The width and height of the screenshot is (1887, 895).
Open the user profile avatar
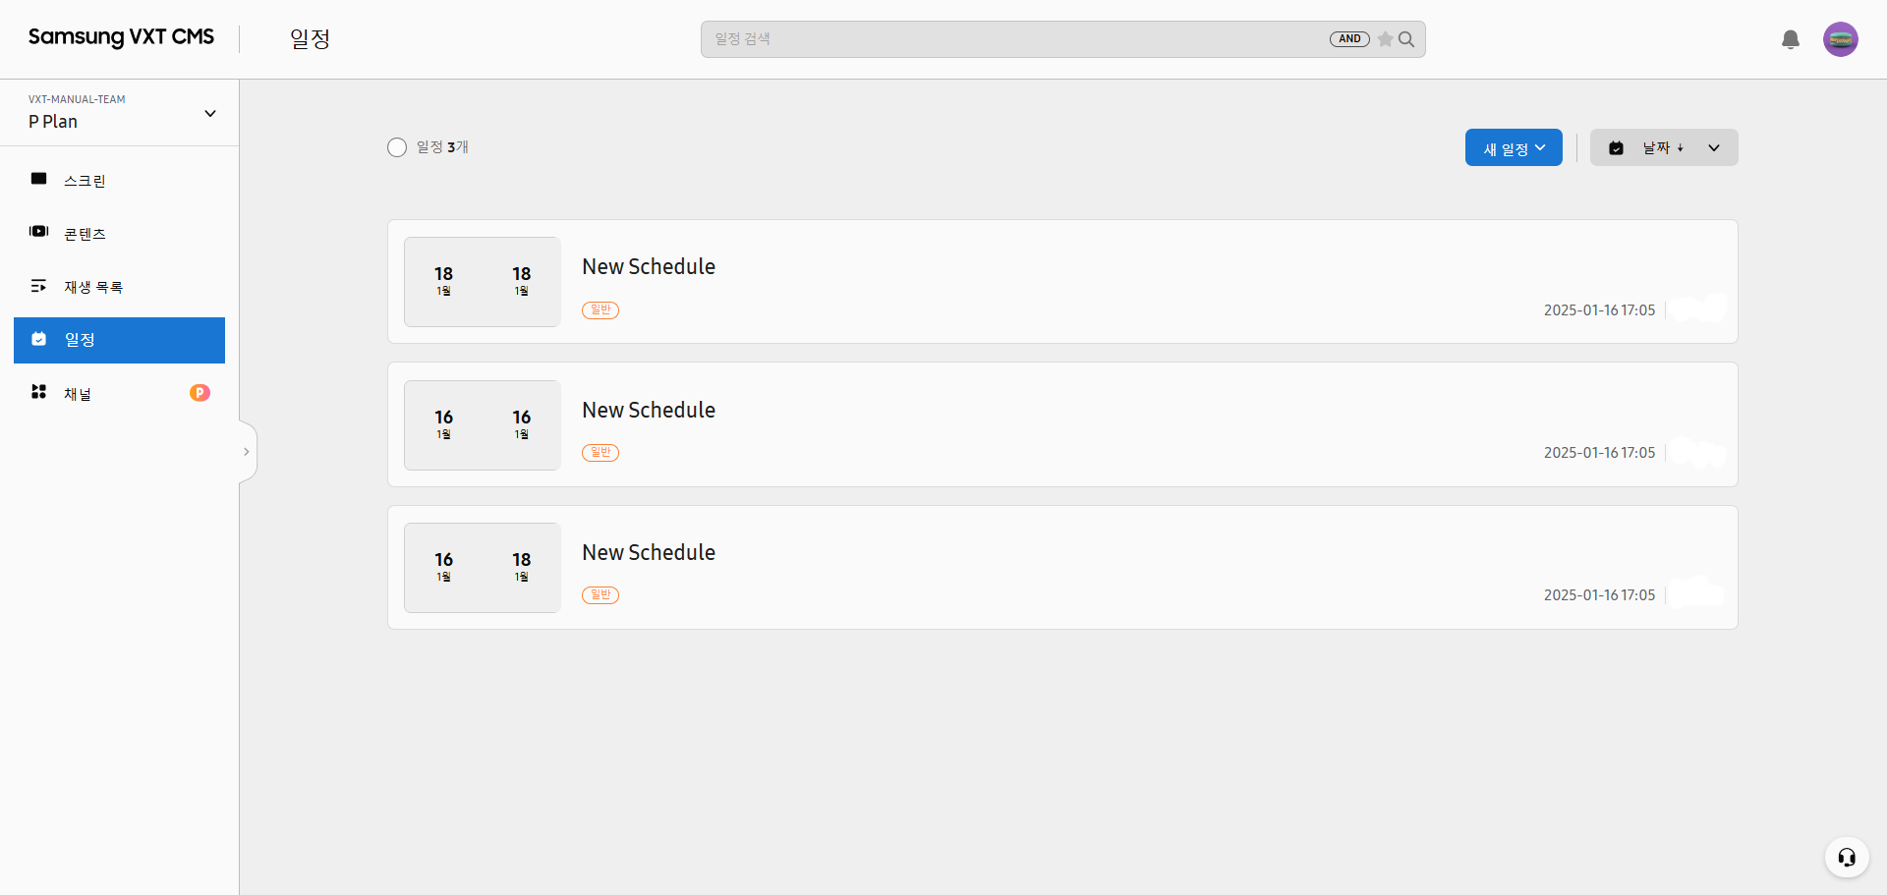point(1840,39)
